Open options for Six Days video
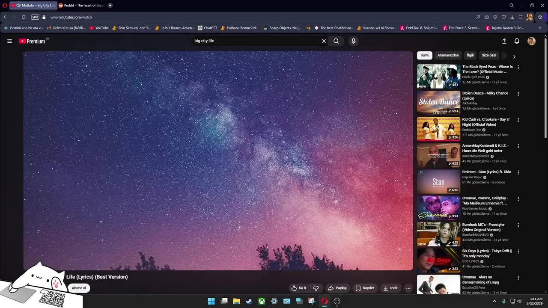 (518, 252)
